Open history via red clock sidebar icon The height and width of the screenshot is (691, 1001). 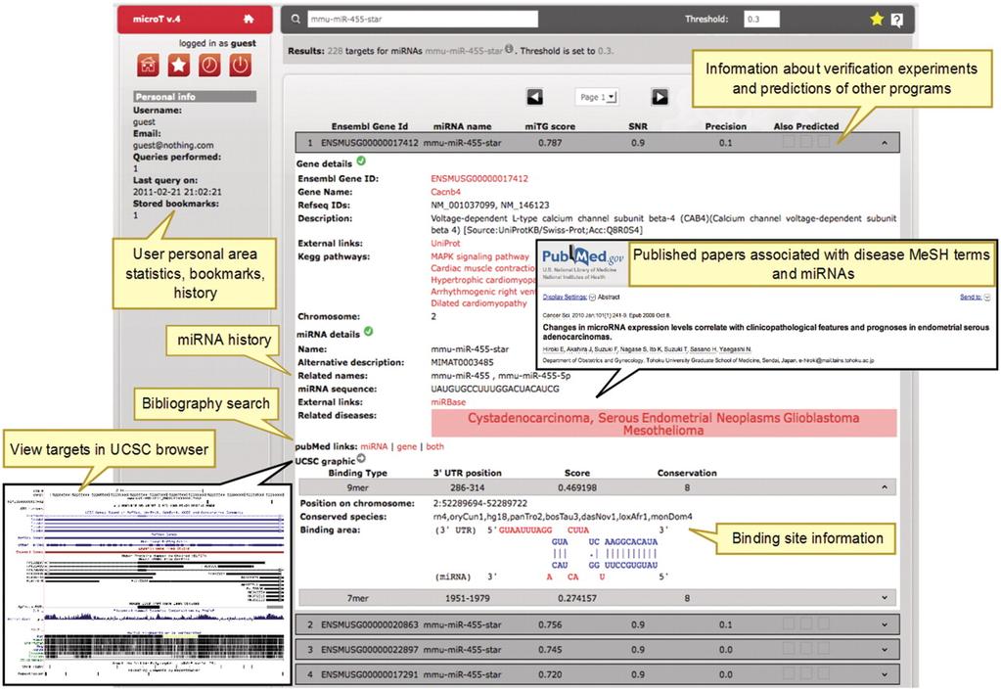click(209, 66)
